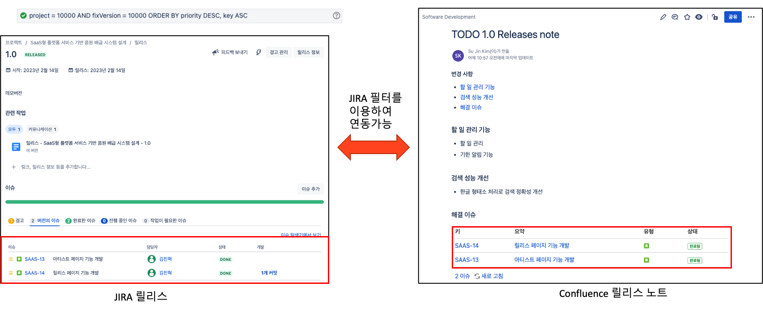This screenshot has width=763, height=310.
Task: Click the green valid-query check icon
Action: point(23,15)
